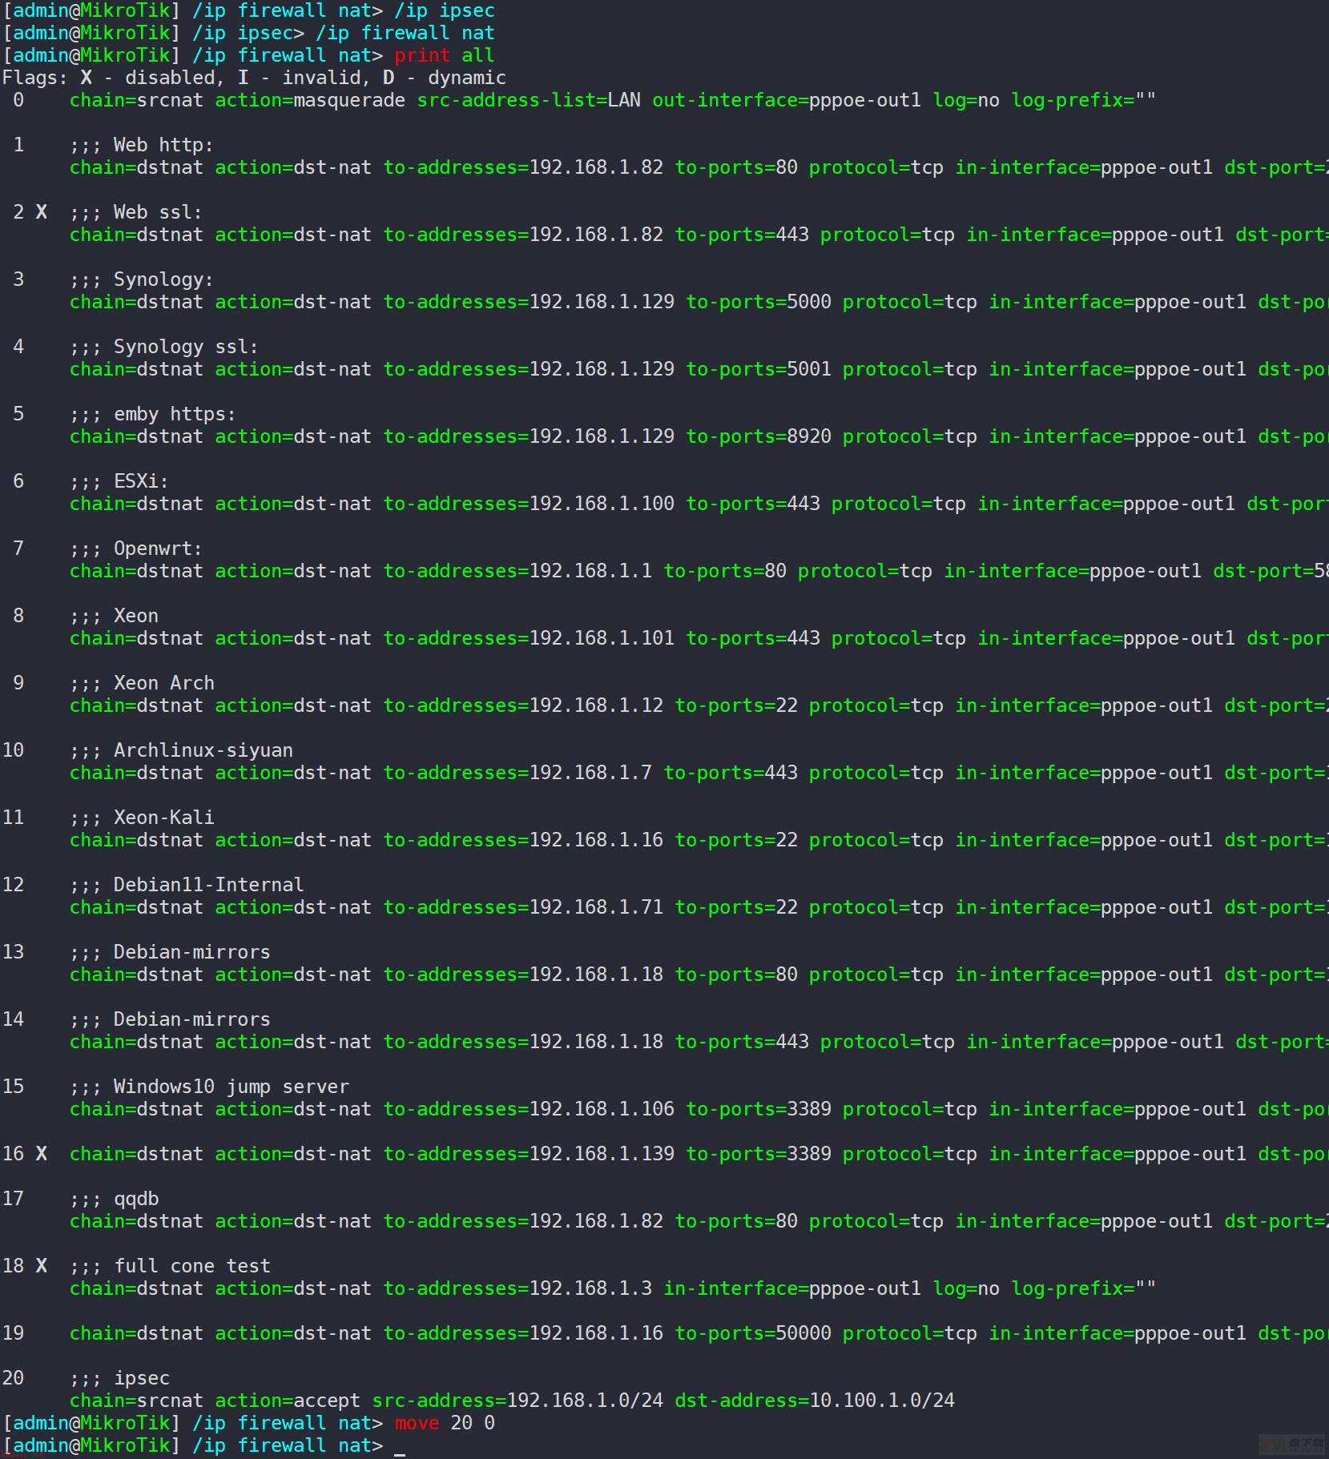Click "src-address-list=LAN" in rule 0
This screenshot has height=1459, width=1329.
pos(529,100)
